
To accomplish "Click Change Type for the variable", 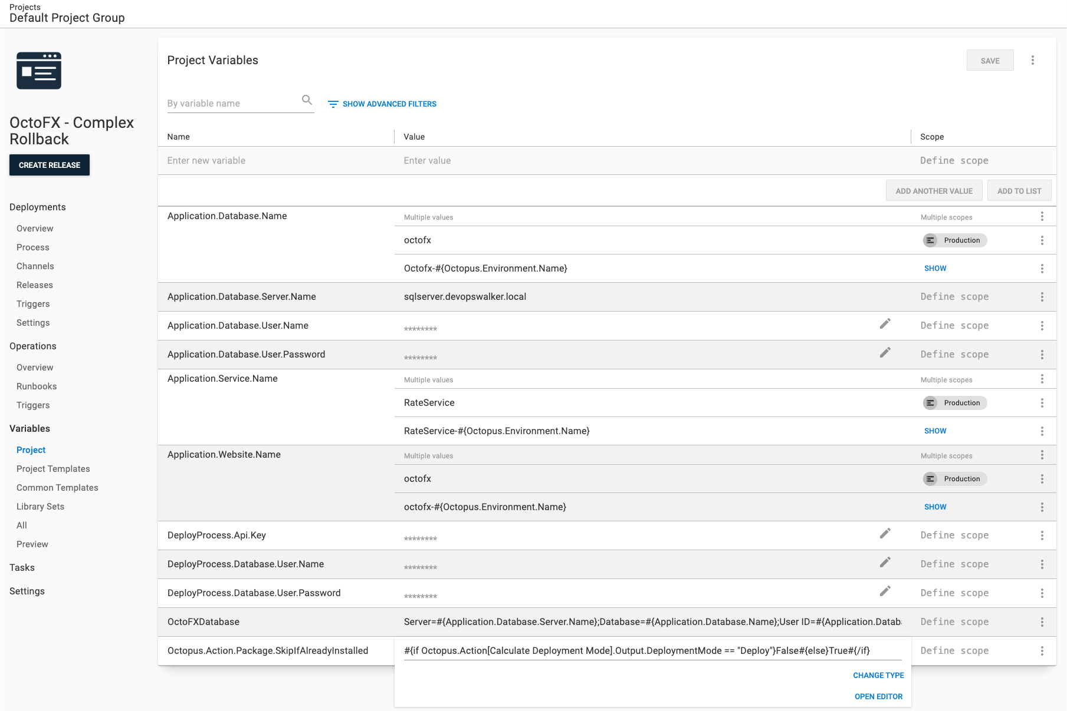I will 878,676.
